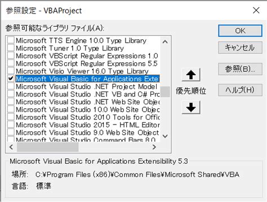Check Microsoft Tuner 1.0 Type Library
Image resolution: width=267 pixels, height=202 pixels.
point(11,48)
